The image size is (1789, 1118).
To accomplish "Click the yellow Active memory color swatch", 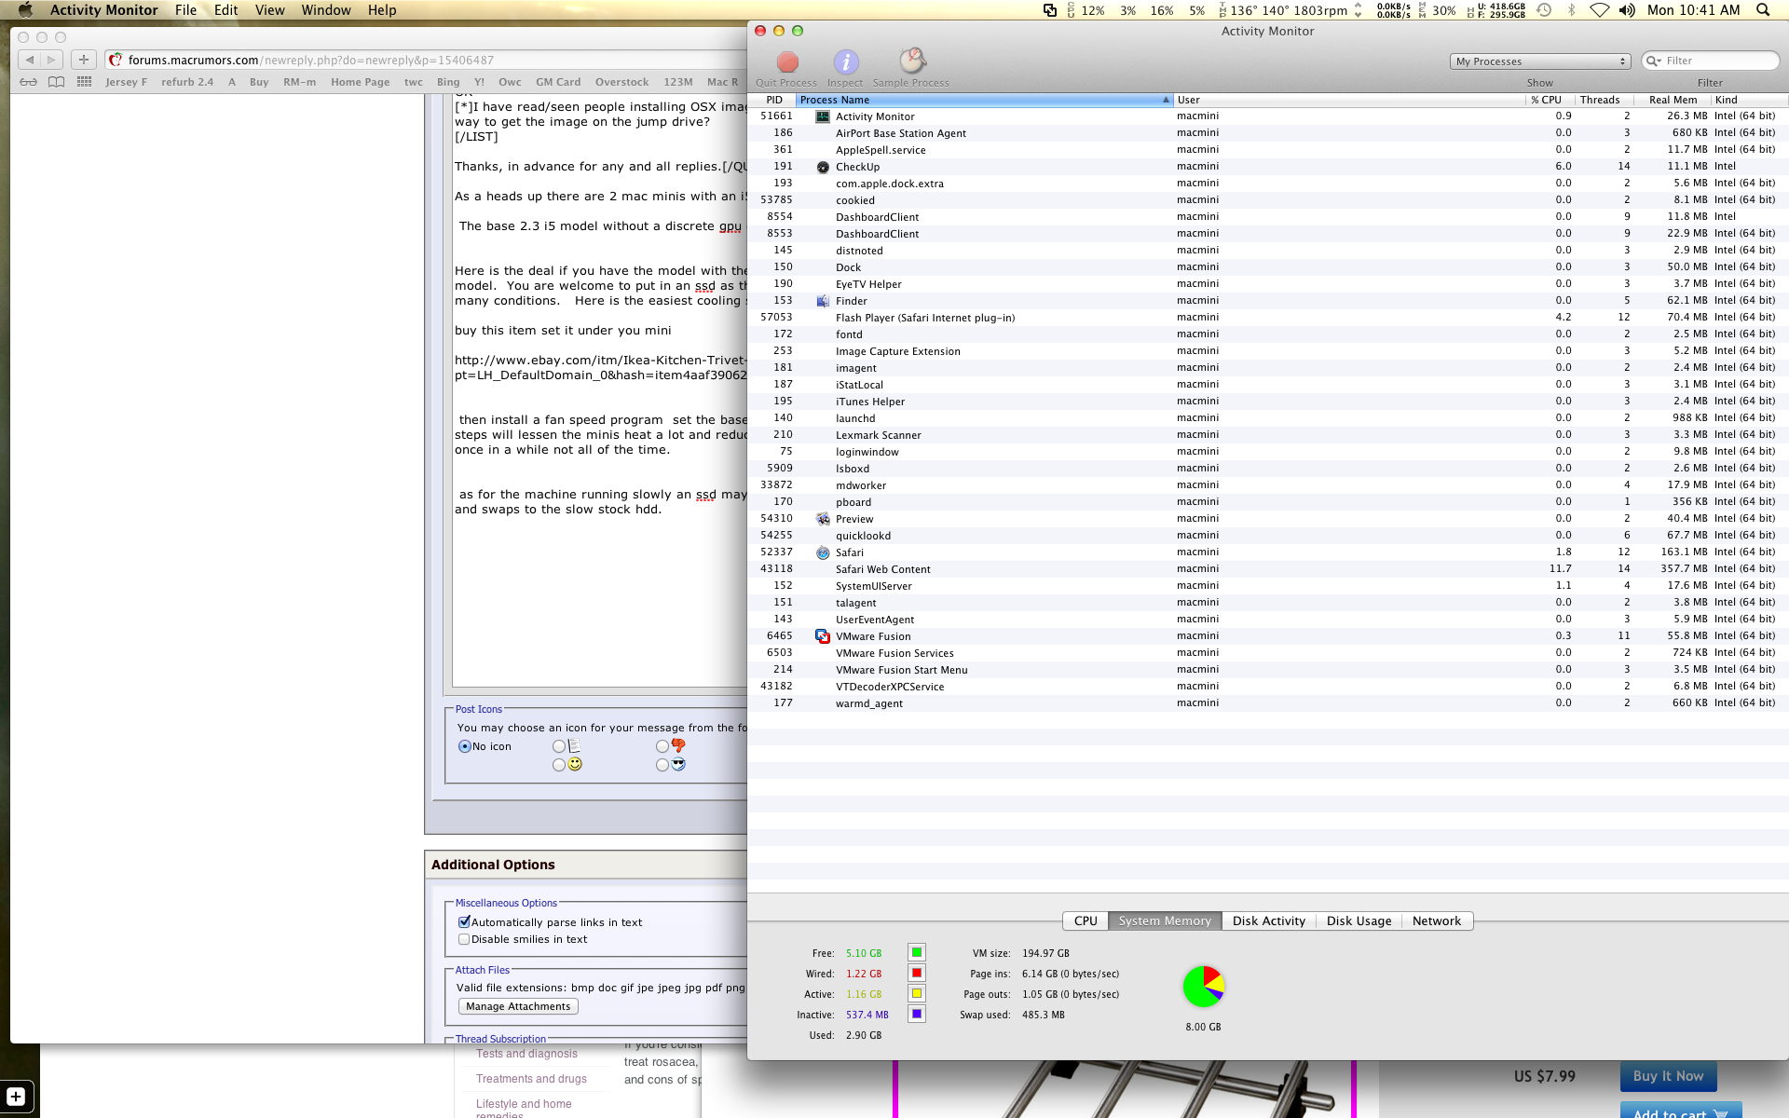I will coord(917,993).
